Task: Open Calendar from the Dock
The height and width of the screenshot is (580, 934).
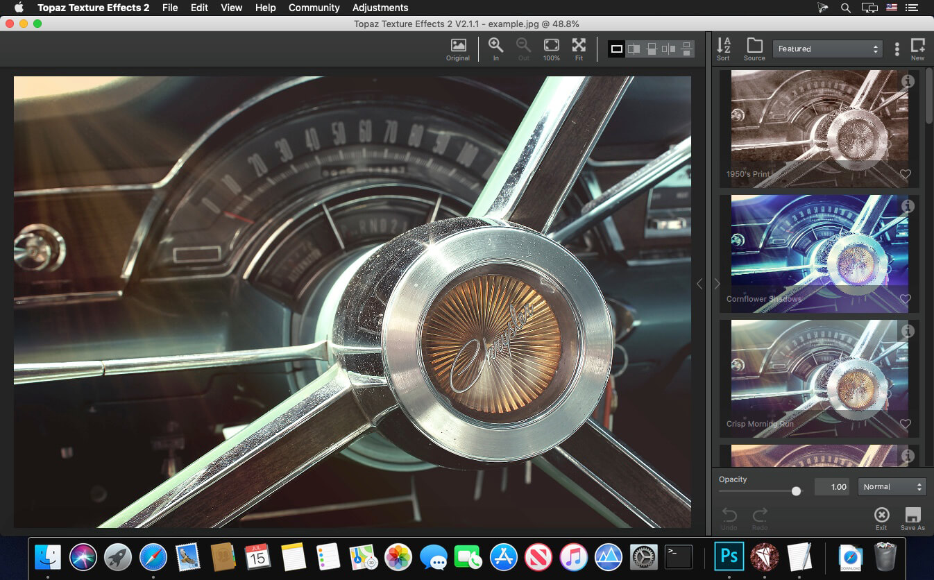Action: coord(258,556)
